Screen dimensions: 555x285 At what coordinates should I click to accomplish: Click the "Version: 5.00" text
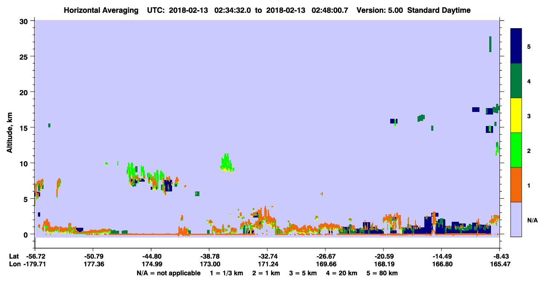(x=381, y=10)
